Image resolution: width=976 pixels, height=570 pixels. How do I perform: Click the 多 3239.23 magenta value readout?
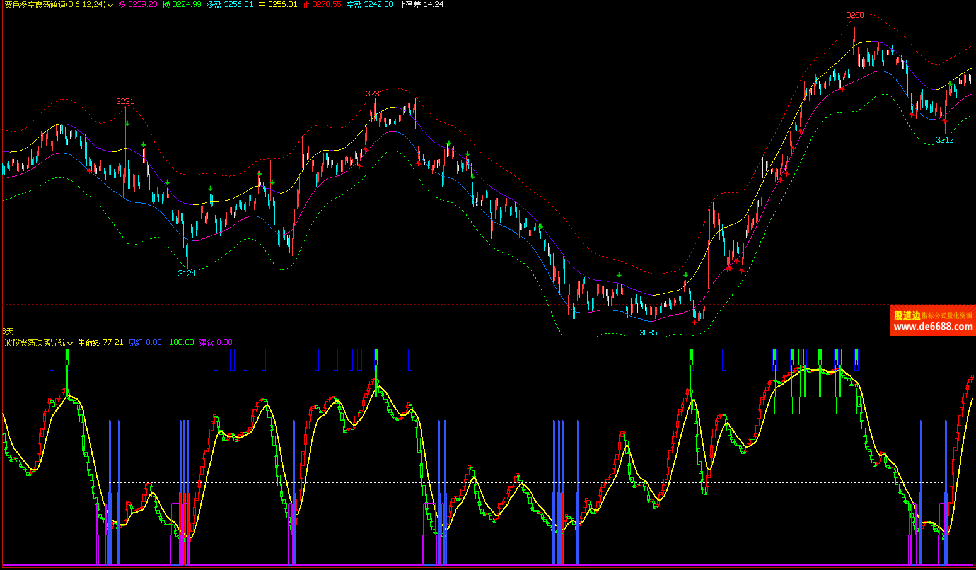pyautogui.click(x=137, y=4)
